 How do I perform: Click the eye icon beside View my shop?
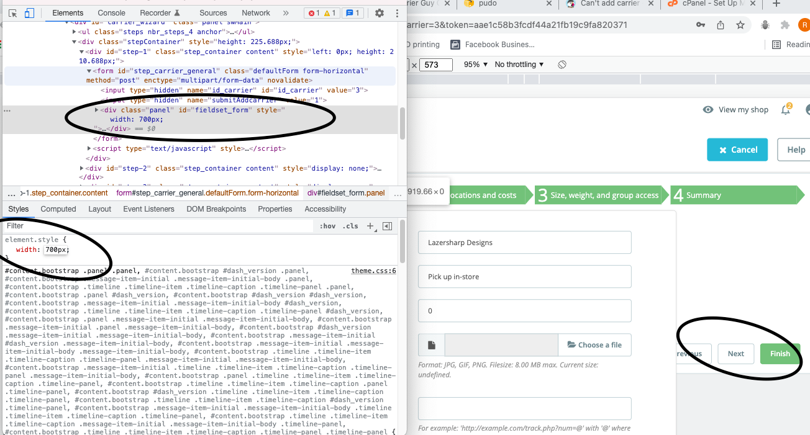[708, 110]
